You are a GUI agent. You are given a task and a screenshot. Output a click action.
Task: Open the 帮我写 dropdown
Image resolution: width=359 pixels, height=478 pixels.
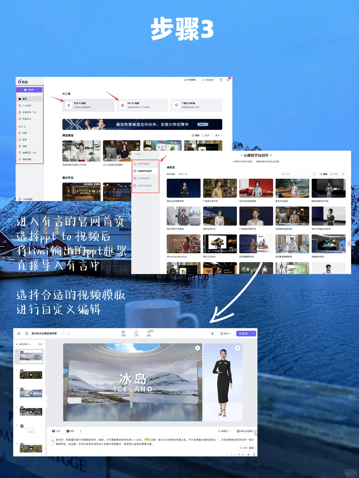pos(224,431)
